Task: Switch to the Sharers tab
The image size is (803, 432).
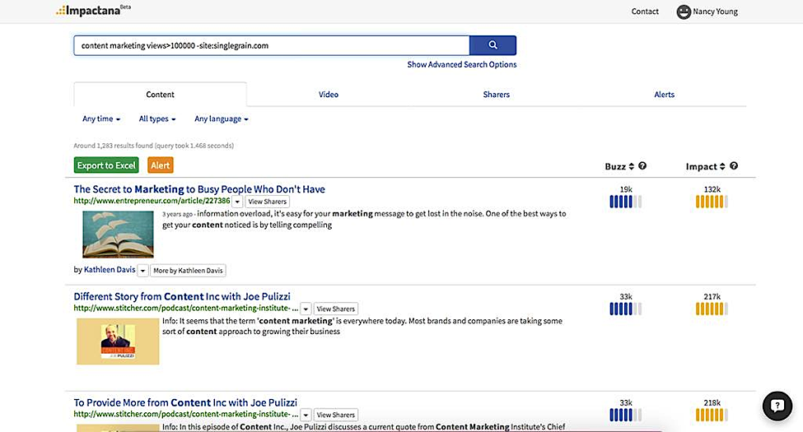Action: [497, 94]
